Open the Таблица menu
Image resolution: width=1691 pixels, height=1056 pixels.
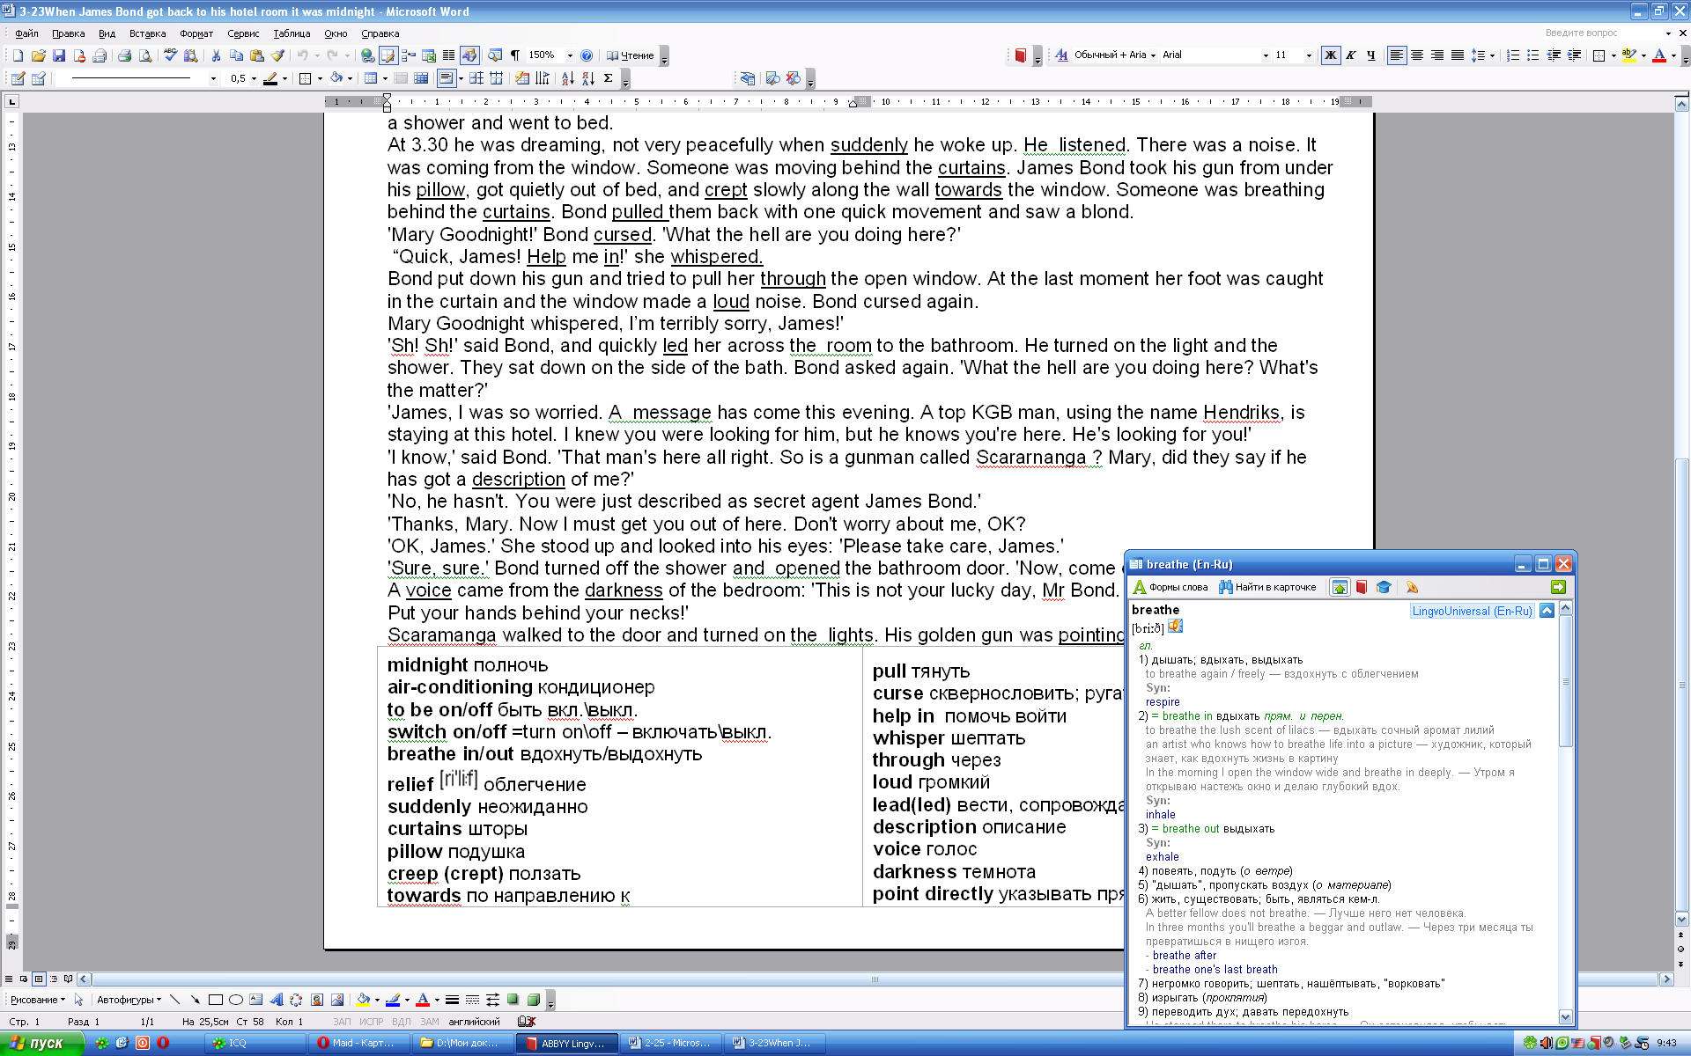(x=292, y=33)
